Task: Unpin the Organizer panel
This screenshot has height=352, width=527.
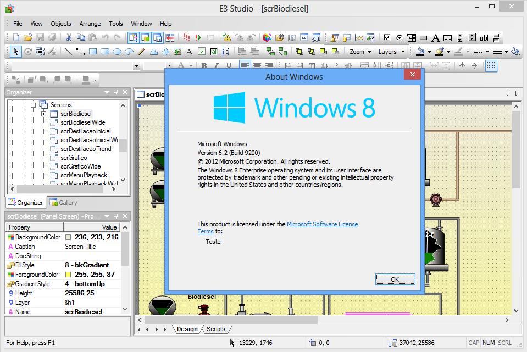Action: click(116, 92)
